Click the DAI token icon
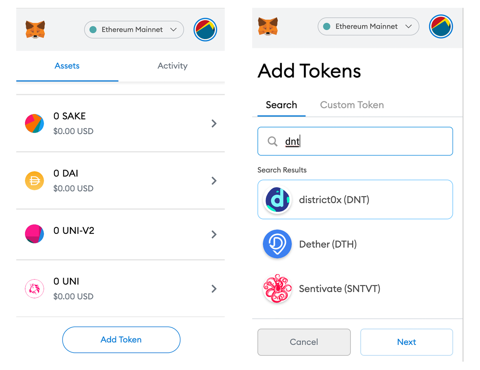 click(34, 181)
